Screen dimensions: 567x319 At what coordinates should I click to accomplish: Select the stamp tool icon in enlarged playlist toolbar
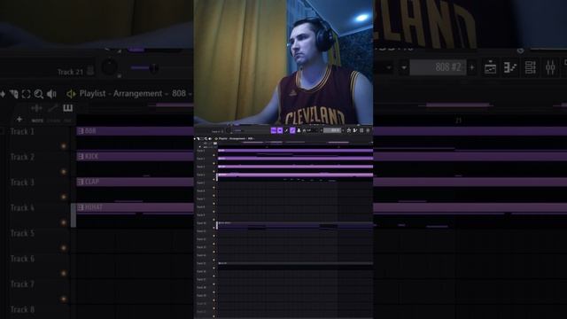coord(14,94)
